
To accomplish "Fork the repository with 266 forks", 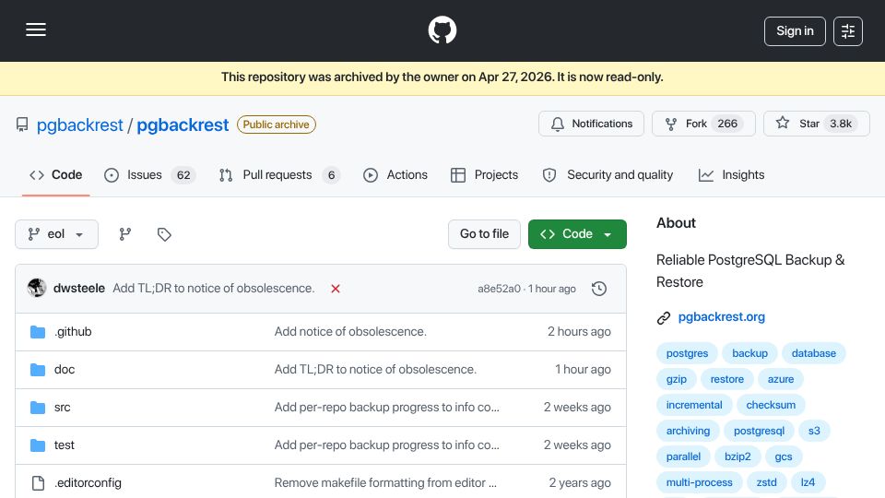I will [703, 124].
